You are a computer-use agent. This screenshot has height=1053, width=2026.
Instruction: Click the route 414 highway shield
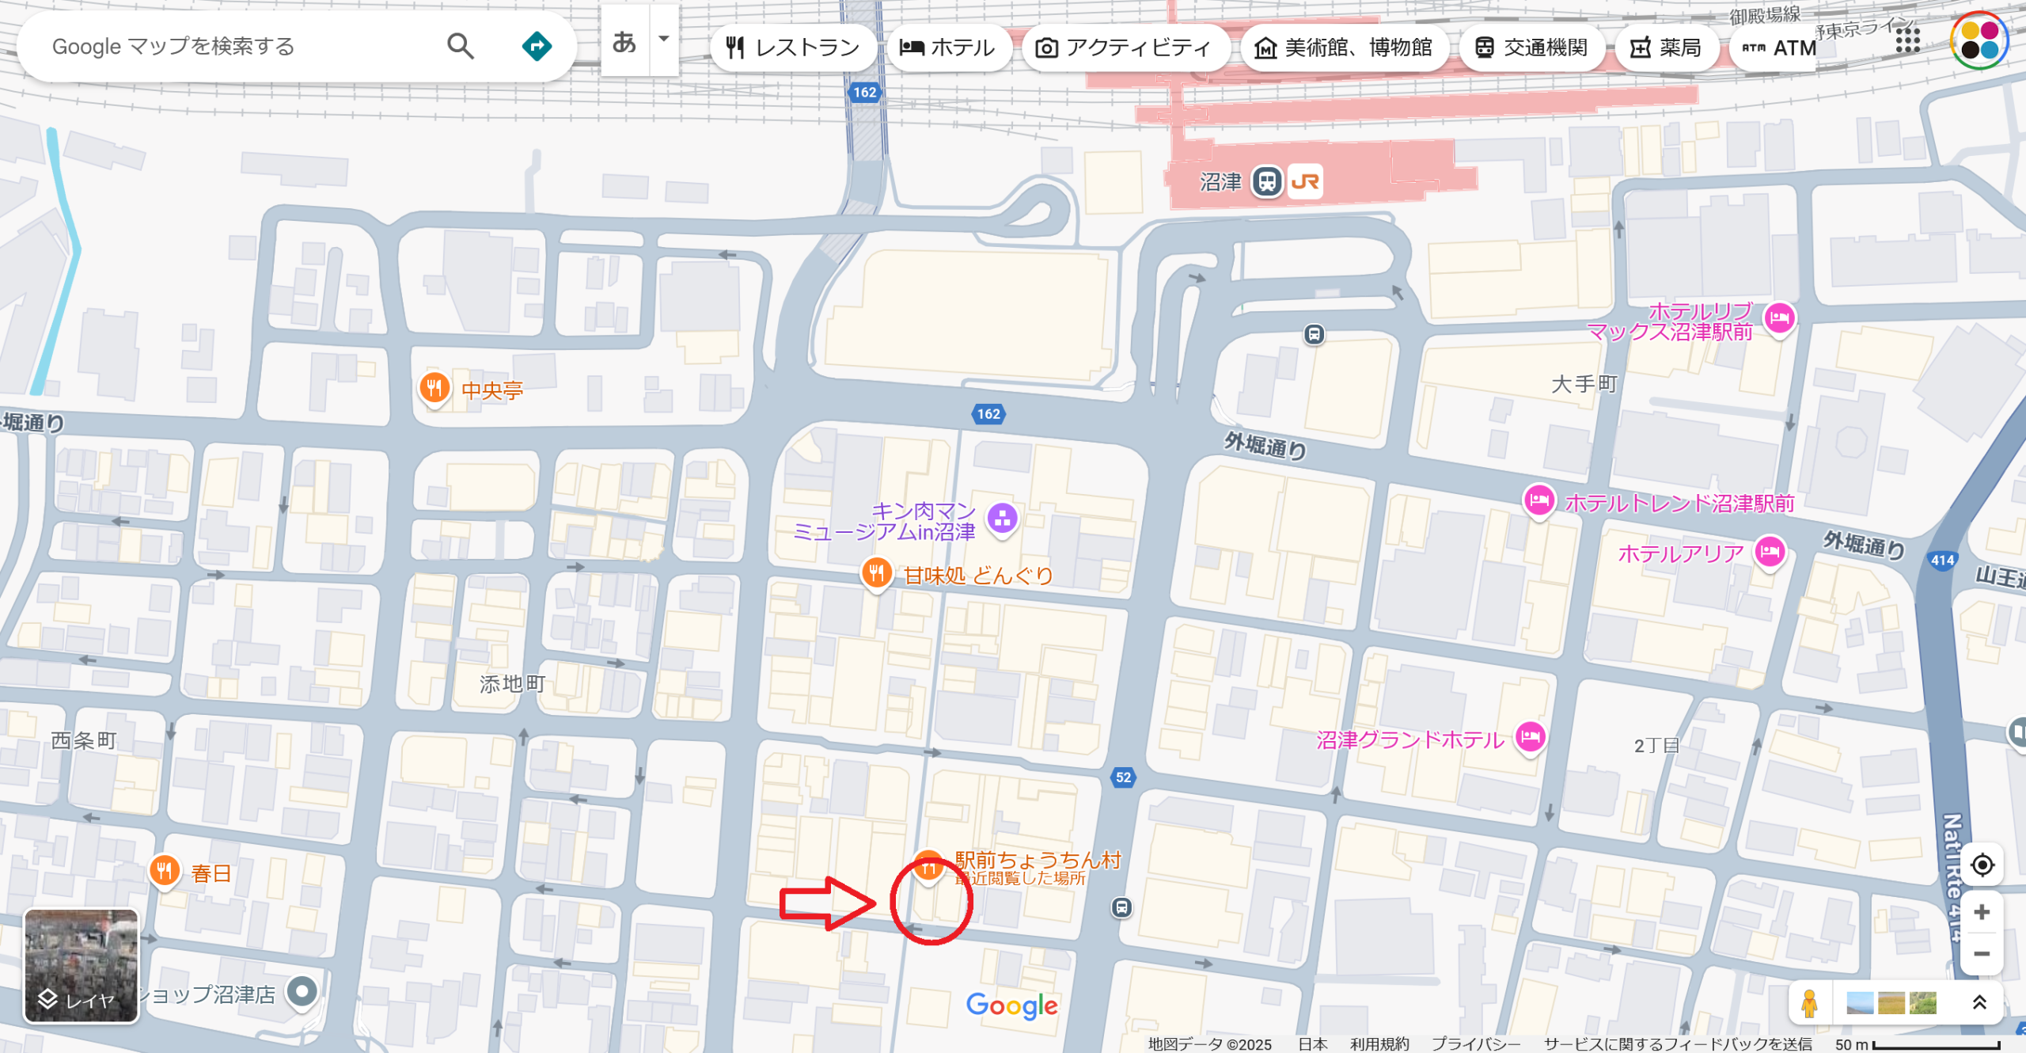(1943, 560)
